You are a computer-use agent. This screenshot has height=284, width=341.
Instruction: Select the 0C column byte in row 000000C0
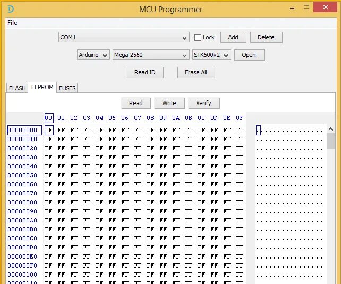[x=201, y=238]
